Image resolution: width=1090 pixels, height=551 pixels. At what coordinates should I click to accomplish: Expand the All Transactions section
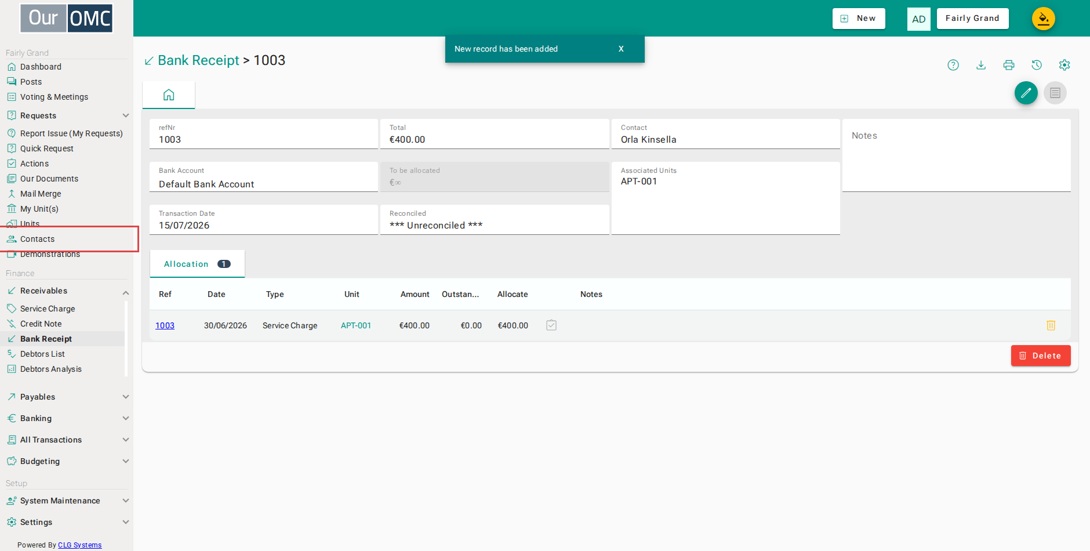tap(126, 440)
